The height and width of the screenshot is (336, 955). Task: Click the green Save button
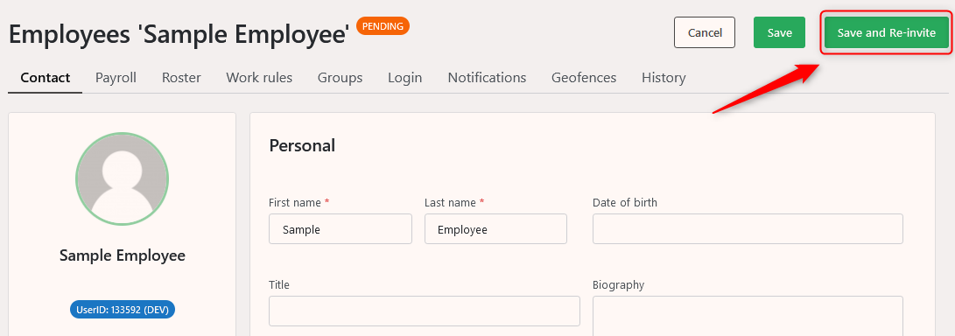pos(779,32)
